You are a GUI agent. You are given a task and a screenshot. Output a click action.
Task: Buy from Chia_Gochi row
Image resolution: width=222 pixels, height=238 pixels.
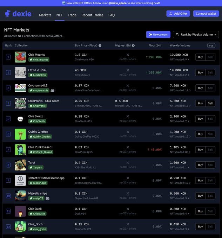pos(200,226)
